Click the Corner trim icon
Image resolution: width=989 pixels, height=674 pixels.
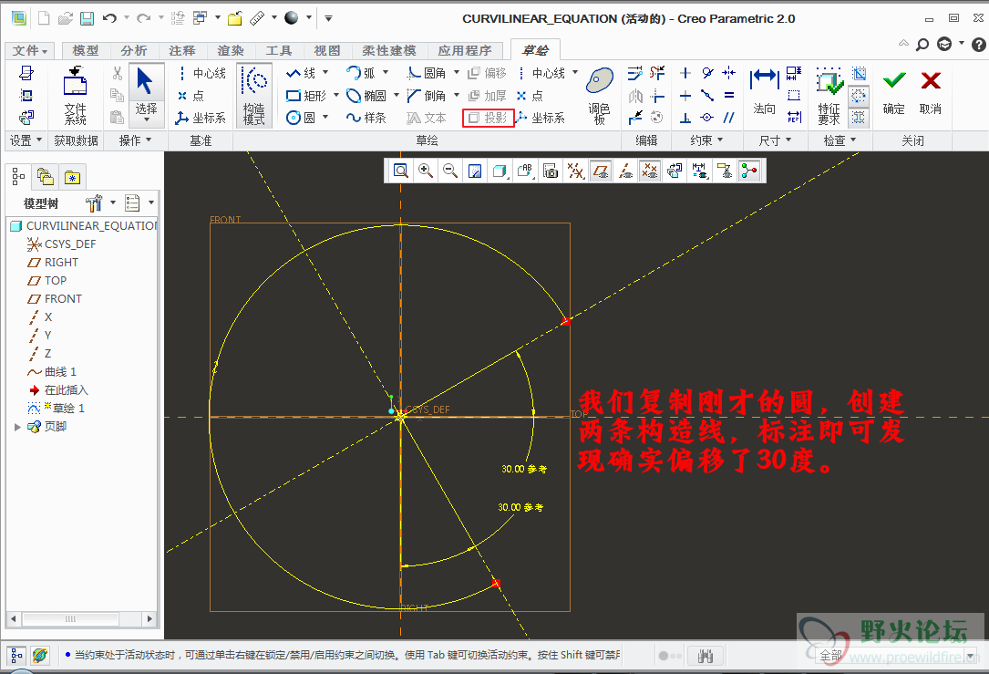(x=657, y=96)
